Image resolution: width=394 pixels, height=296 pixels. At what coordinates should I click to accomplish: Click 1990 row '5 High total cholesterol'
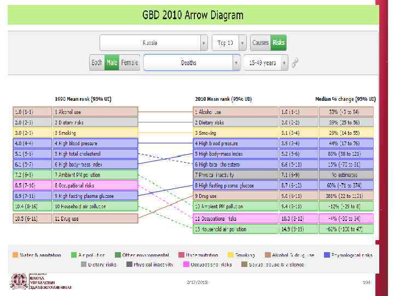tap(95, 154)
